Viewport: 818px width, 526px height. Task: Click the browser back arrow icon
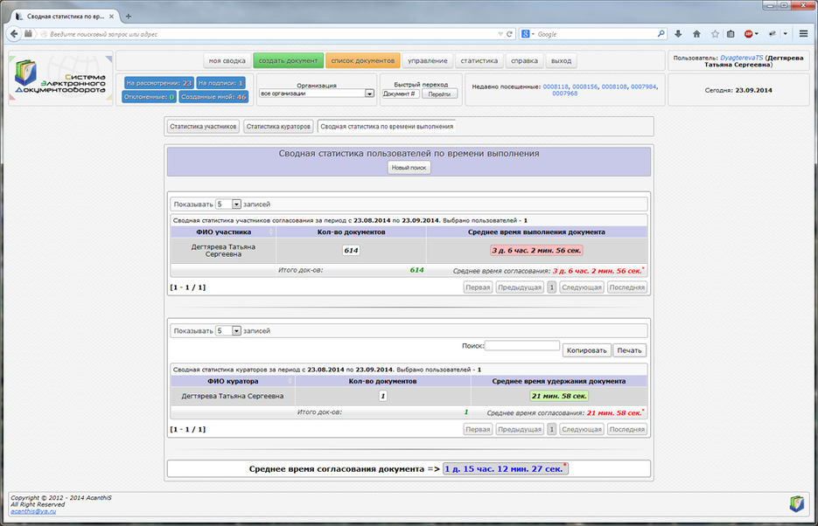point(14,34)
